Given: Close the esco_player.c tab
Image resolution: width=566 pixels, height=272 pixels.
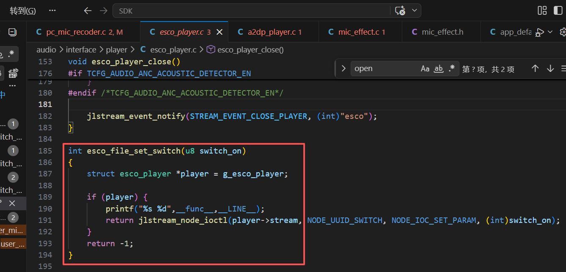Looking at the screenshot, I should pos(220,32).
